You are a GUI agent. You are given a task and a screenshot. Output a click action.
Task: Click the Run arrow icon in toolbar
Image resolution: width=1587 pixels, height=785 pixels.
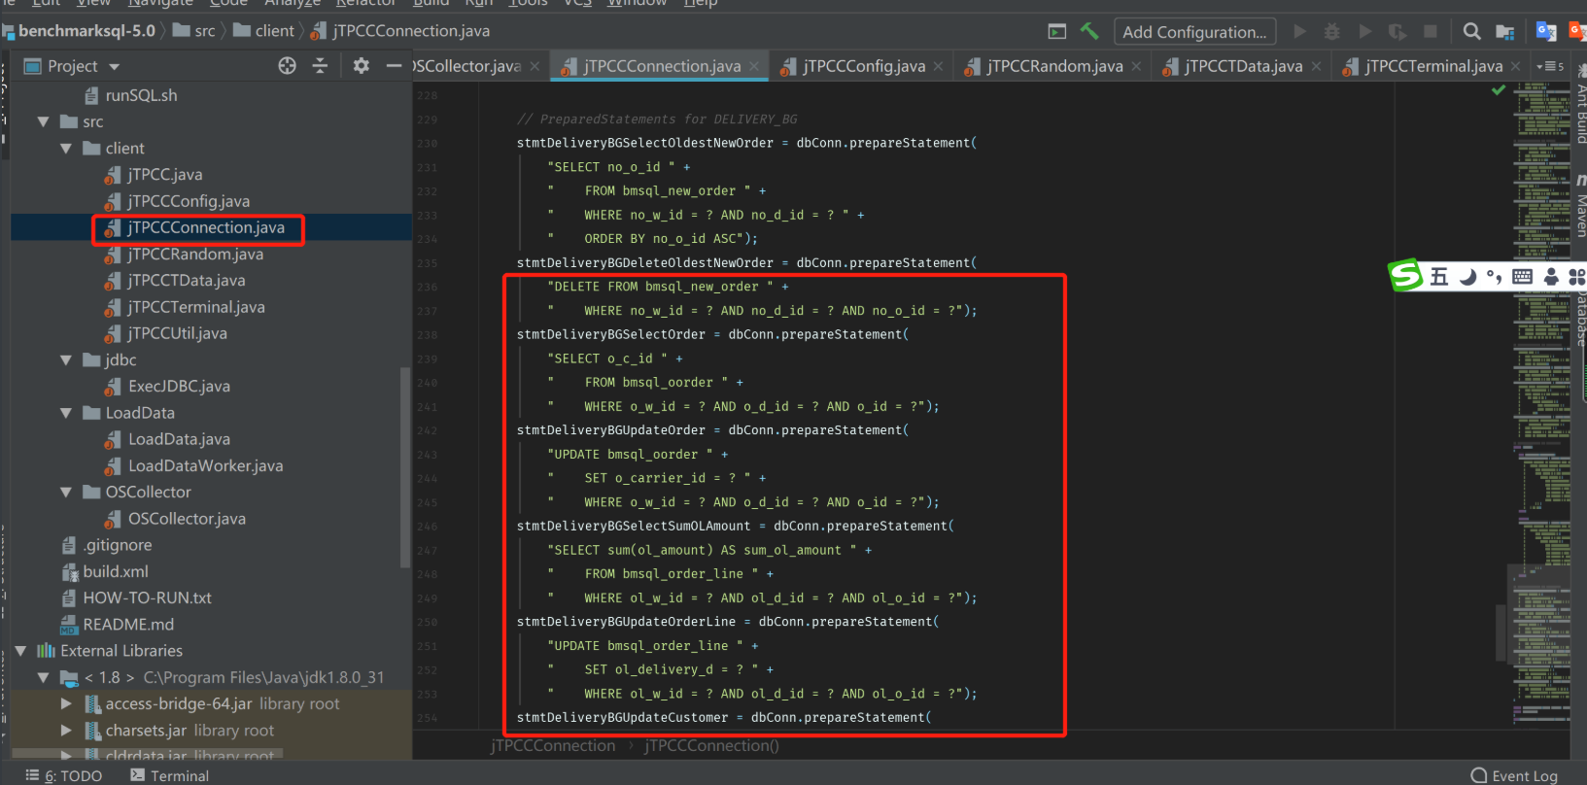pyautogui.click(x=1299, y=31)
